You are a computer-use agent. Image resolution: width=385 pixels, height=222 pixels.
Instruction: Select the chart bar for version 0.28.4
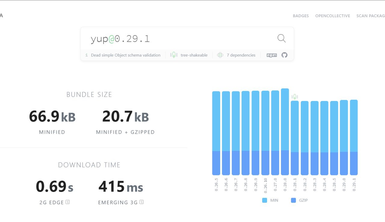[x=324, y=138]
